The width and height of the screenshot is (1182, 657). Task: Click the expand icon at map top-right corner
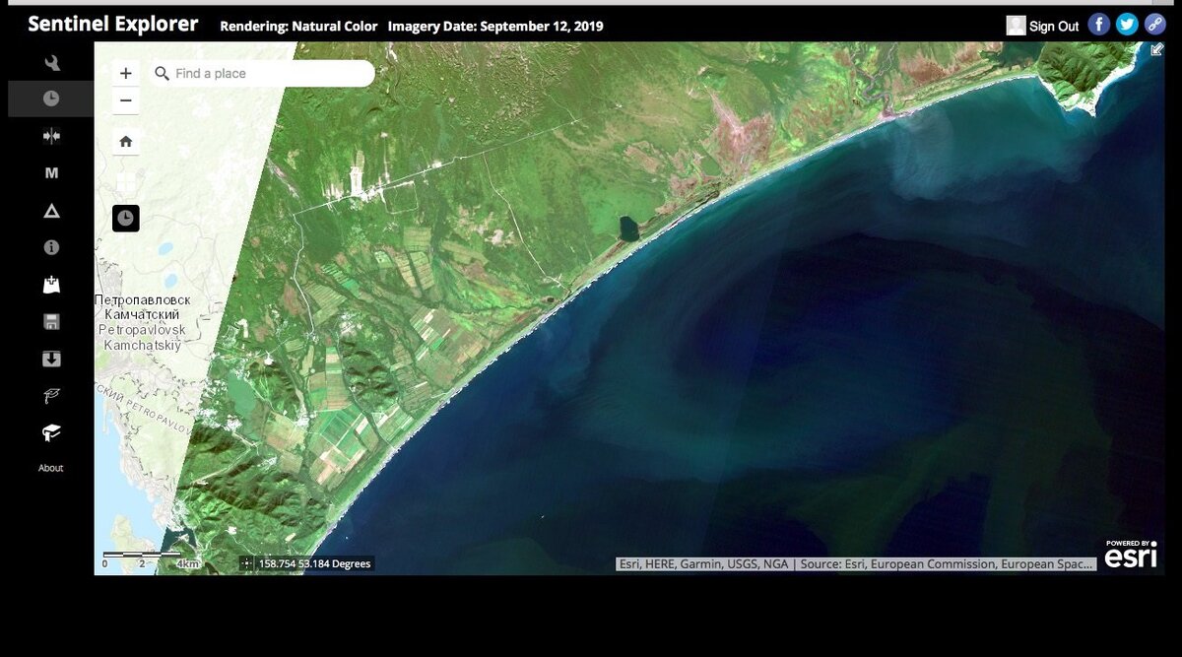click(1157, 49)
